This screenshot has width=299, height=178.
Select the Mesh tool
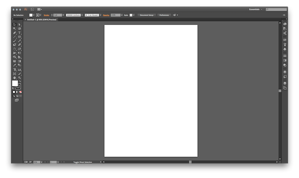coord(14,61)
